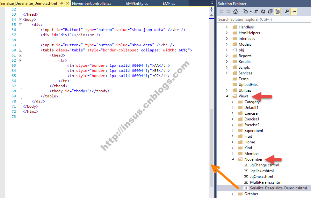Select the Temp folder

(x=243, y=79)
